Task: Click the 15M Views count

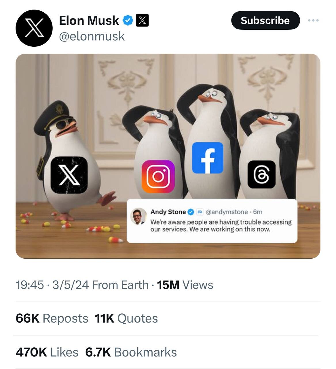Action: click(185, 285)
